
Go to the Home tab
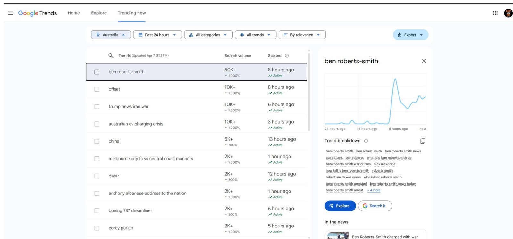pyautogui.click(x=74, y=13)
